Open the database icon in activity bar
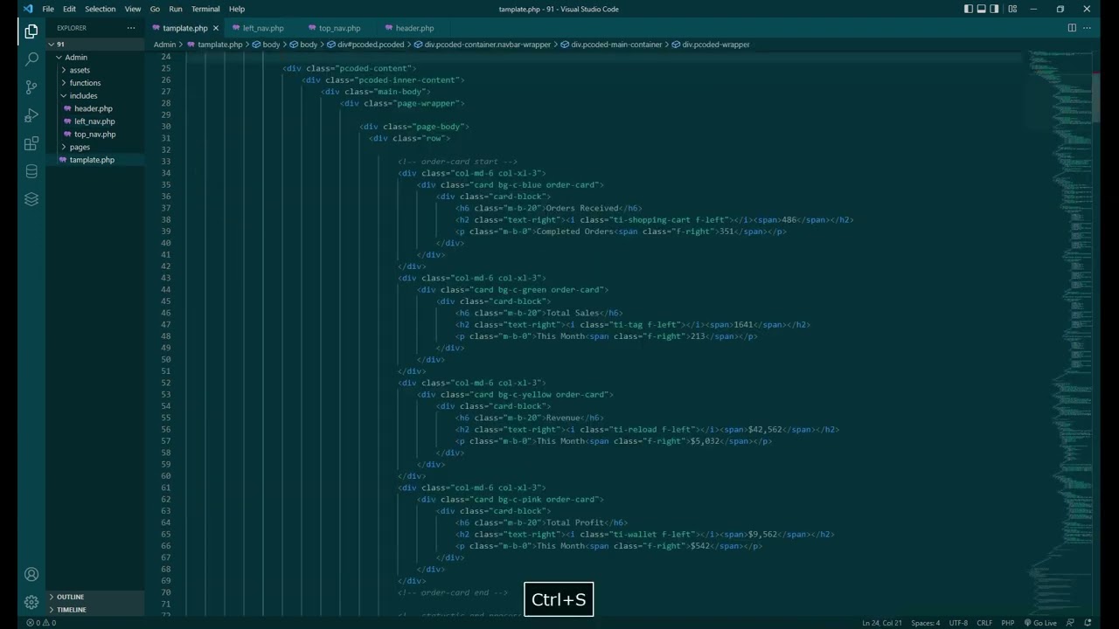This screenshot has width=1119, height=629. point(31,171)
